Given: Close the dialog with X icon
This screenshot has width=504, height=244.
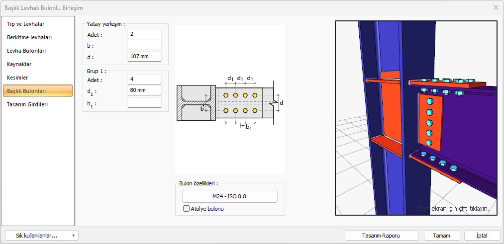Looking at the screenshot, I should pyautogui.click(x=496, y=7).
